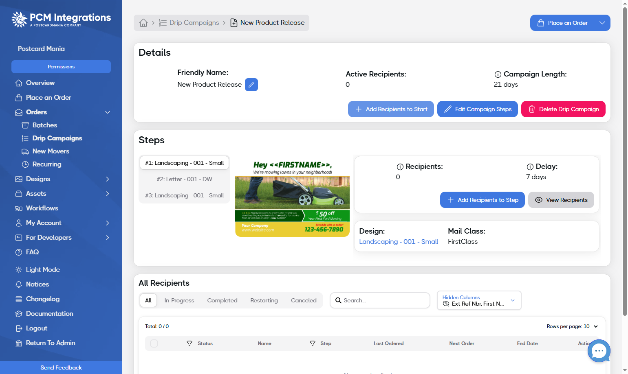Open Drip Campaigns in the sidebar
Viewport: 628px width, 374px height.
[x=57, y=138]
